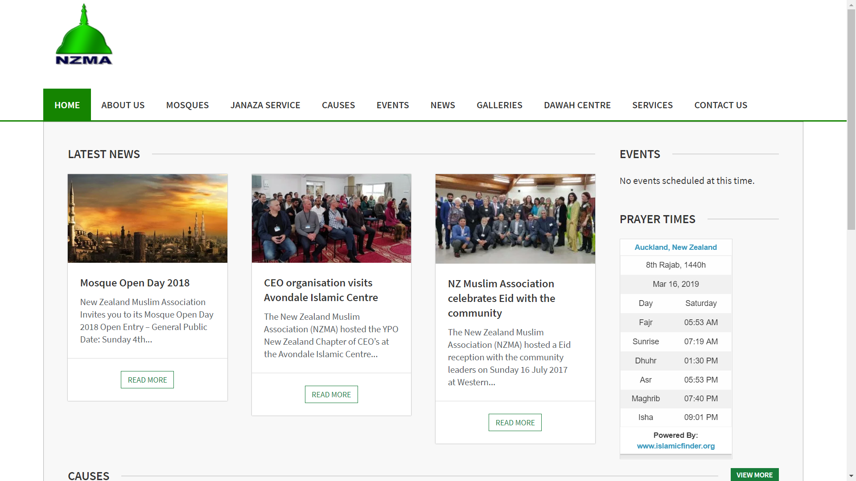
Task: Click the Isha time 09:01 PM
Action: [x=701, y=417]
